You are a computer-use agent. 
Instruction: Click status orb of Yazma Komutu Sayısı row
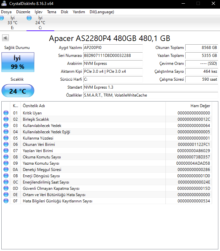pos(6,163)
